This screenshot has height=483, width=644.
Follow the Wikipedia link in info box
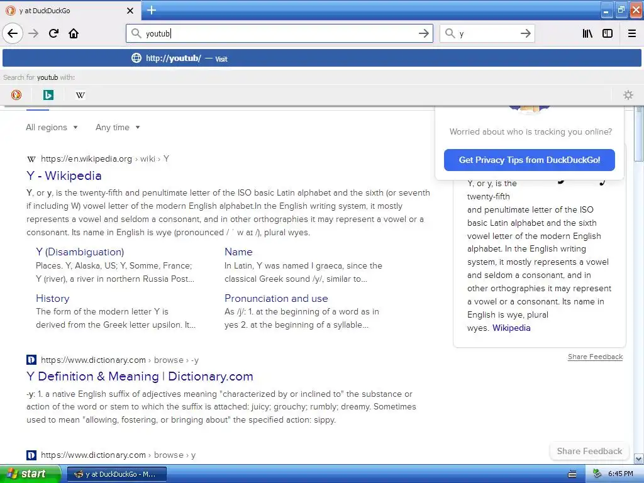point(511,328)
